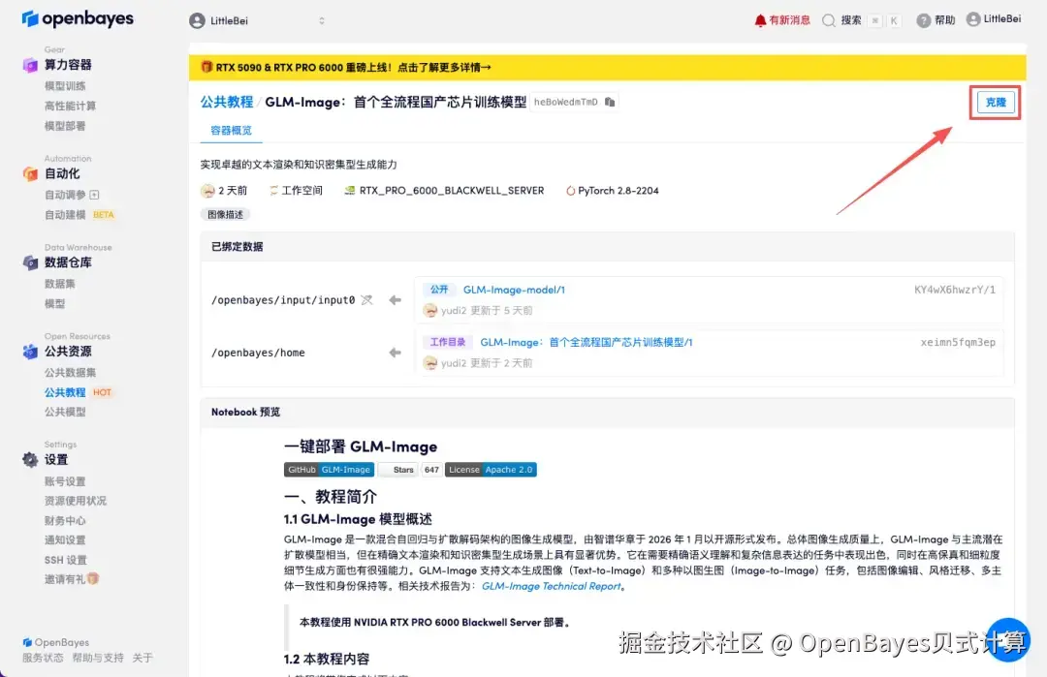
Task: Click the 数据仓库 sidebar icon
Action: pos(30,262)
